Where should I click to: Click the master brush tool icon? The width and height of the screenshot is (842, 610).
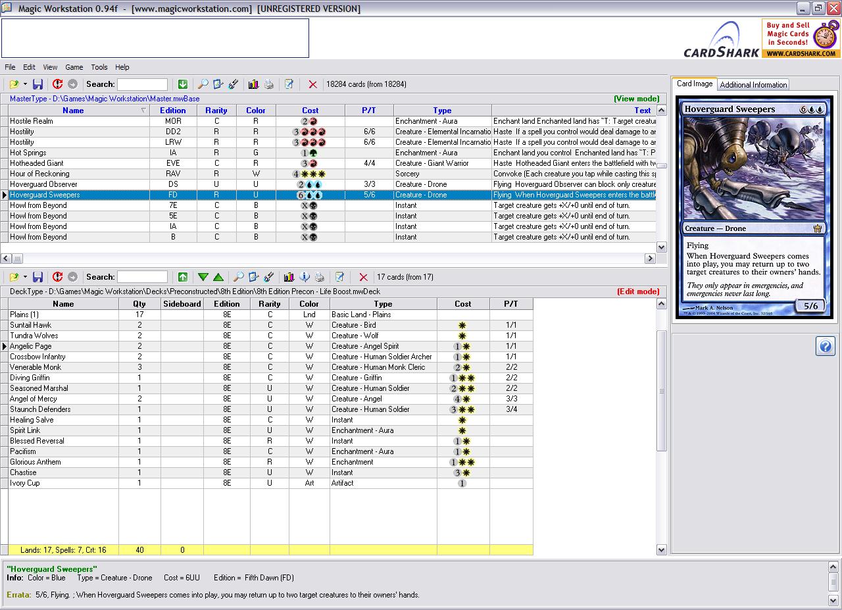pos(234,84)
